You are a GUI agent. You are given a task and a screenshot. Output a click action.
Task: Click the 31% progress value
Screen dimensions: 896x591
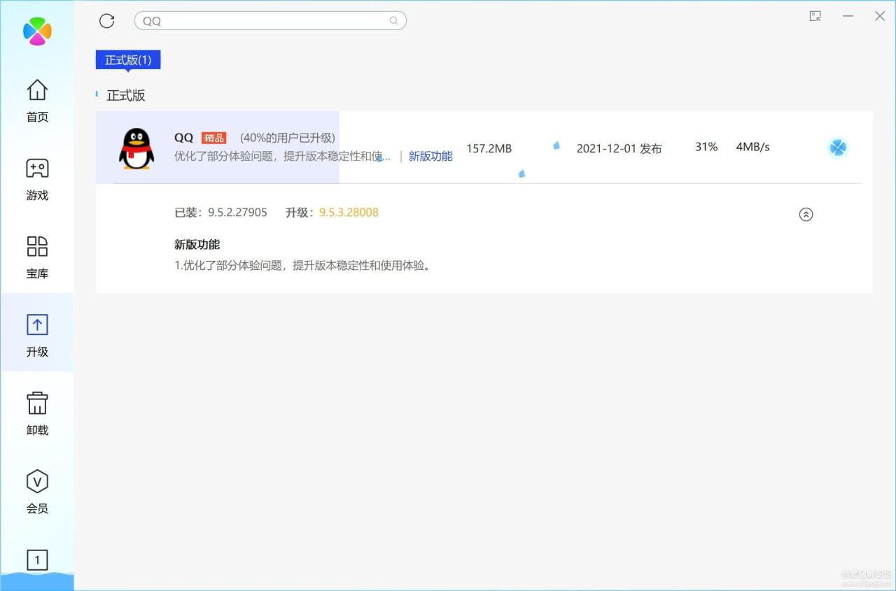tap(706, 147)
